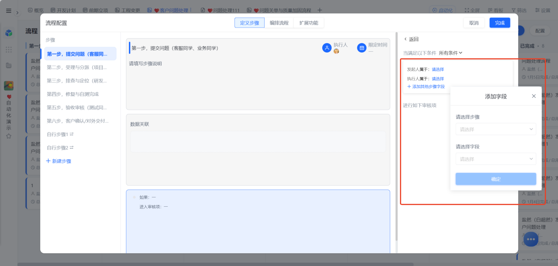The image size is (558, 266).
Task: Open options next to 客户问题处理 tab
Action: pyautogui.click(x=190, y=10)
